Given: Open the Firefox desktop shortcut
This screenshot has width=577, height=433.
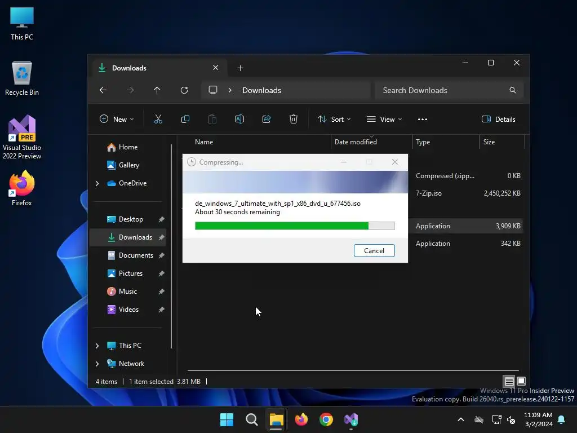Looking at the screenshot, I should pos(22,188).
